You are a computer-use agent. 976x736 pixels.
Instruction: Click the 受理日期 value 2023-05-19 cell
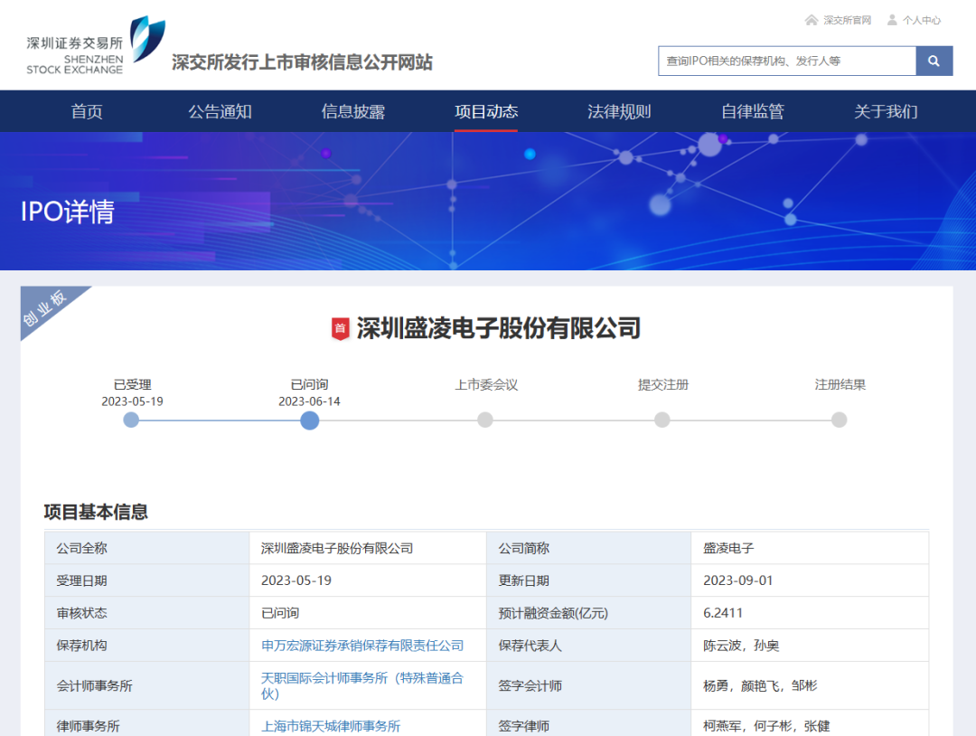368,580
